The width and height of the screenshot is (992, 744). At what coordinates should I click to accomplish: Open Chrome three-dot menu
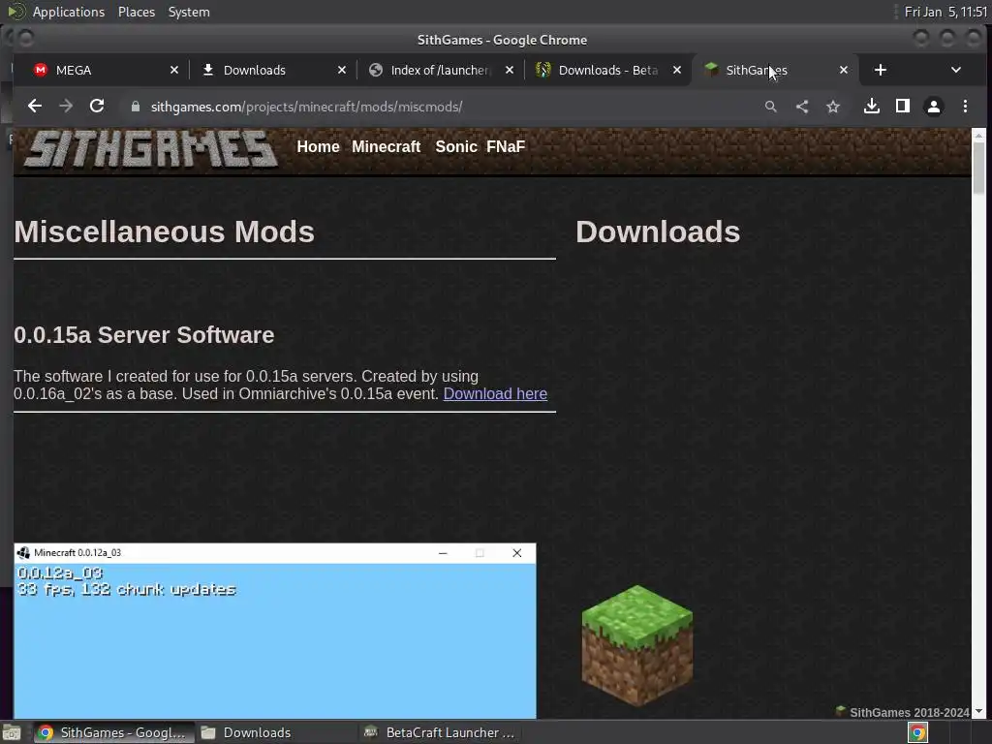click(x=965, y=107)
